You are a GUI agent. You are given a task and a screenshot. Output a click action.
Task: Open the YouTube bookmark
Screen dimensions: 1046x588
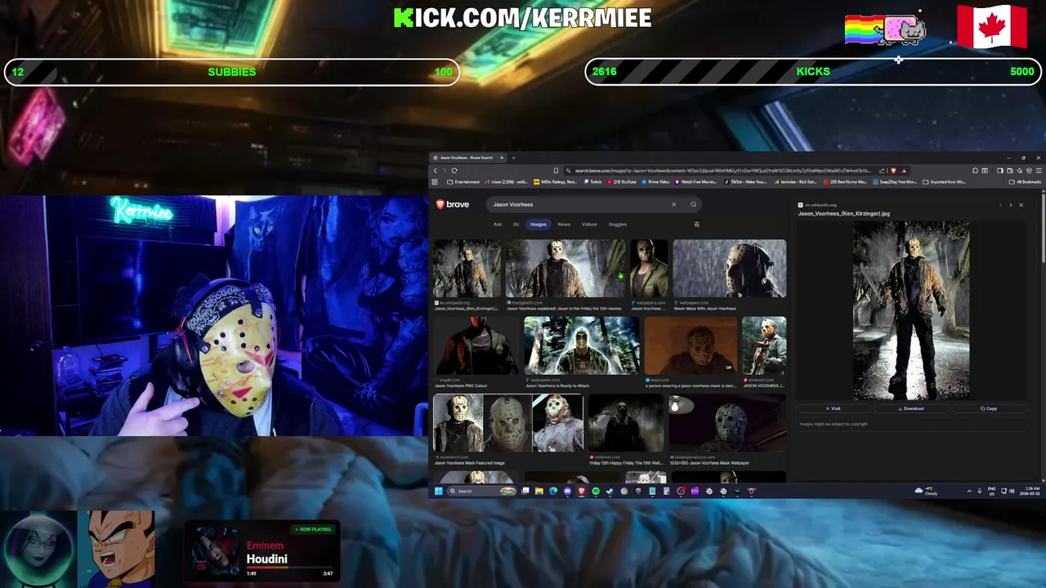click(x=621, y=181)
